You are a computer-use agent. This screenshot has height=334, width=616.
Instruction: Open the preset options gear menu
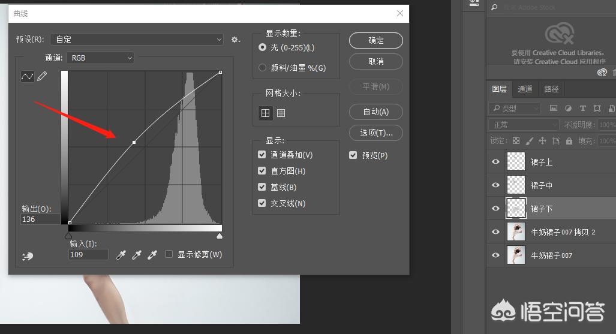pyautogui.click(x=235, y=40)
